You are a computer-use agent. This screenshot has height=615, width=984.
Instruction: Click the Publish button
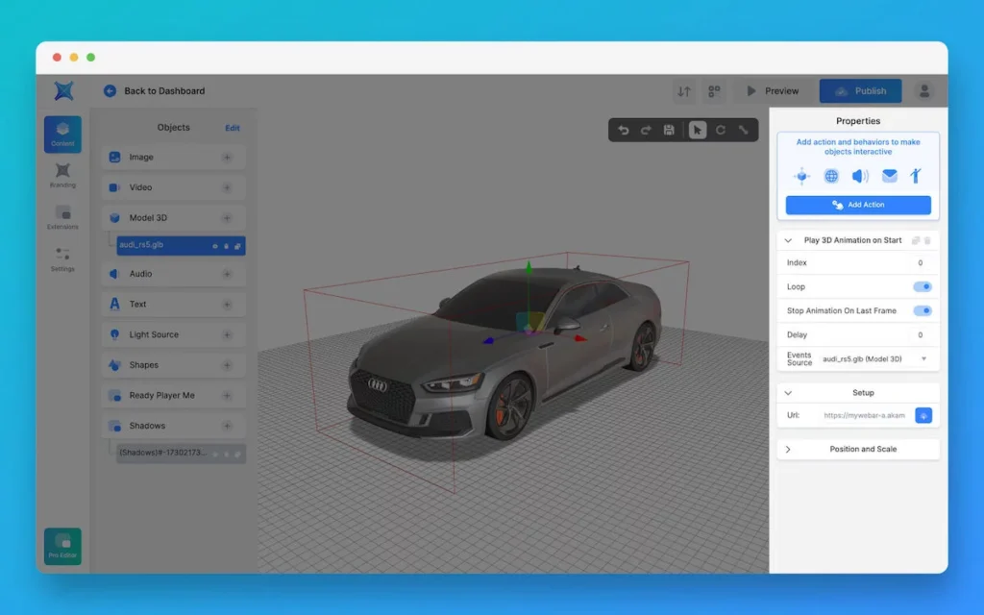(860, 91)
